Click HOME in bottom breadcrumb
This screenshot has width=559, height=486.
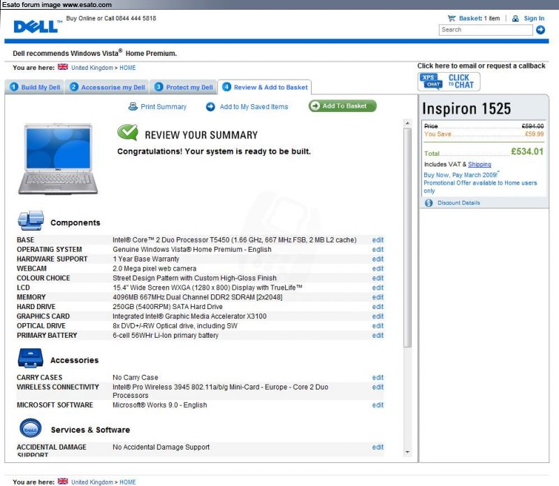(128, 482)
